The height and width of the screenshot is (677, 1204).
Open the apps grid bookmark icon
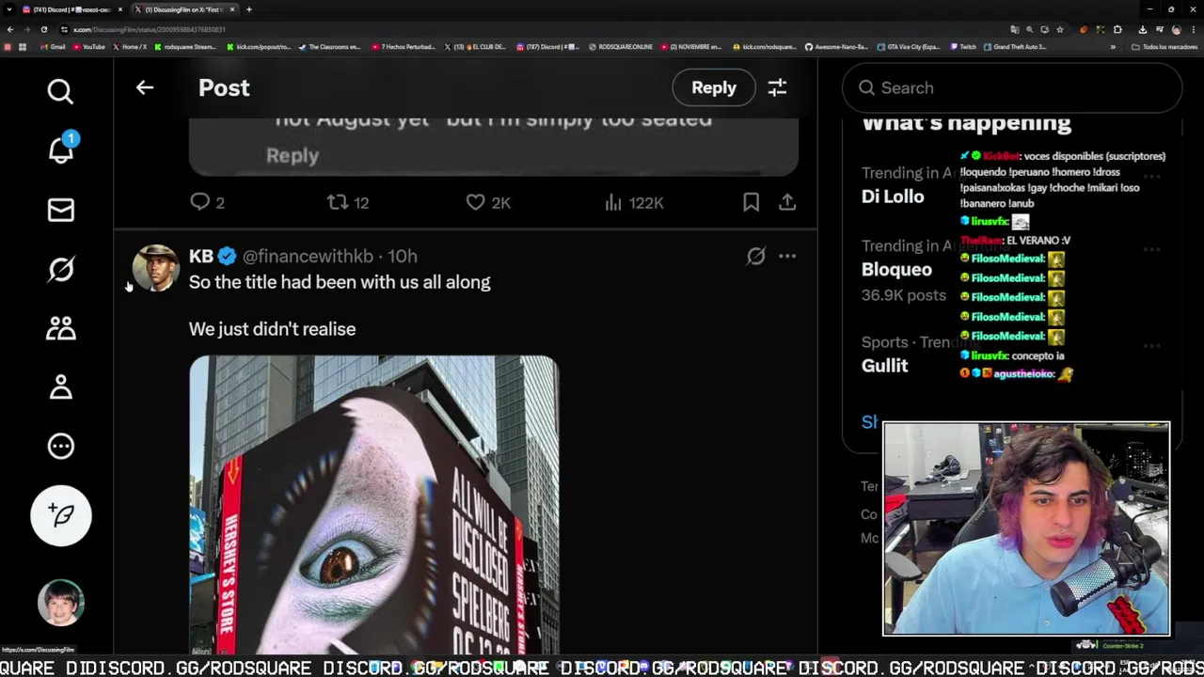pyautogui.click(x=23, y=47)
